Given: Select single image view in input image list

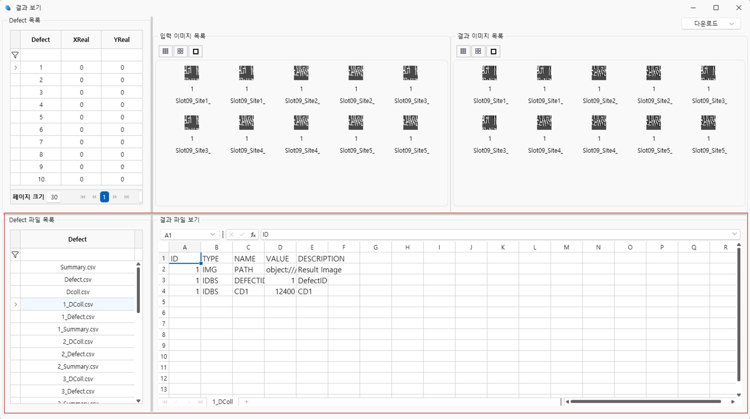Looking at the screenshot, I should click(x=196, y=51).
